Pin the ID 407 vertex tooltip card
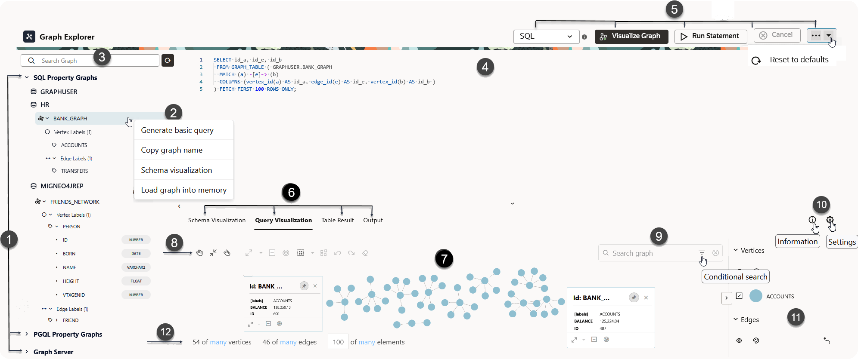 click(x=634, y=298)
